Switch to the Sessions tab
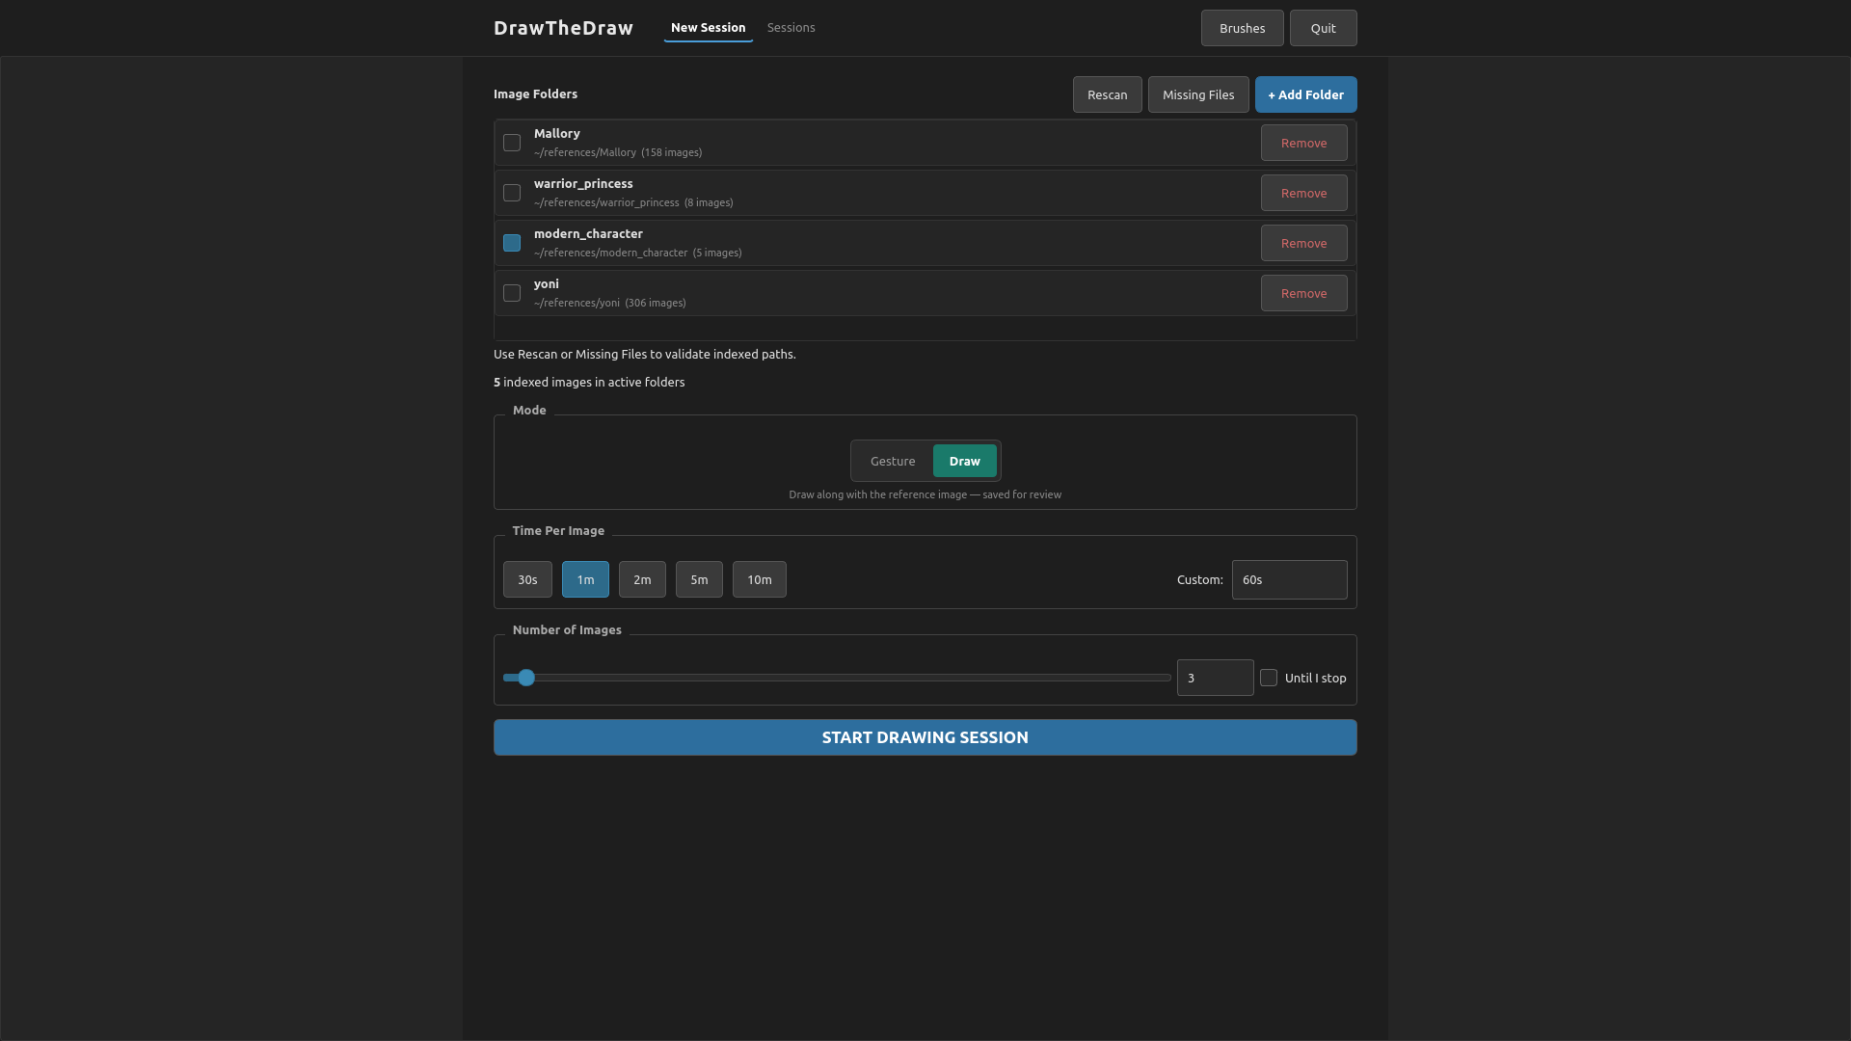 click(x=791, y=27)
